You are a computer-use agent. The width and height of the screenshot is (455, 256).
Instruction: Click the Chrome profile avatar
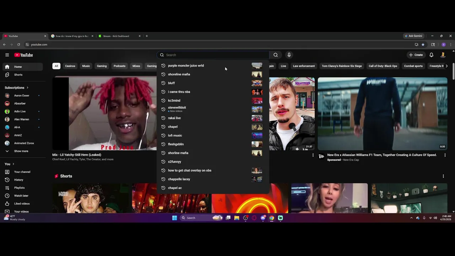click(443, 44)
